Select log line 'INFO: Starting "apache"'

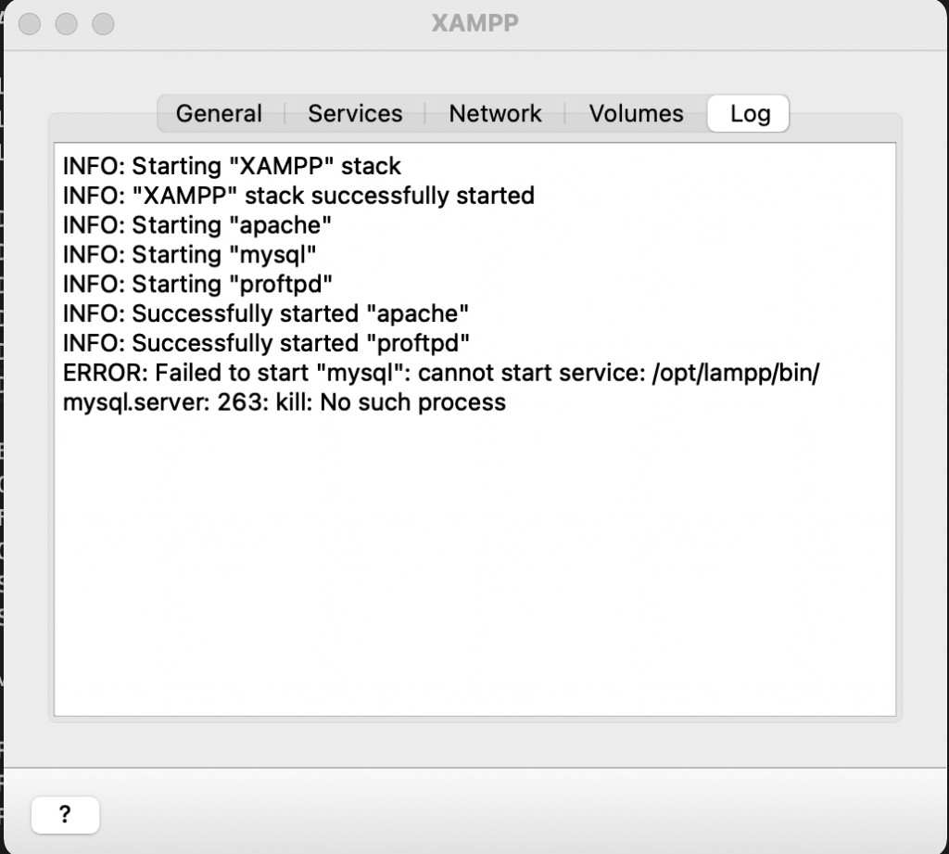coord(197,225)
